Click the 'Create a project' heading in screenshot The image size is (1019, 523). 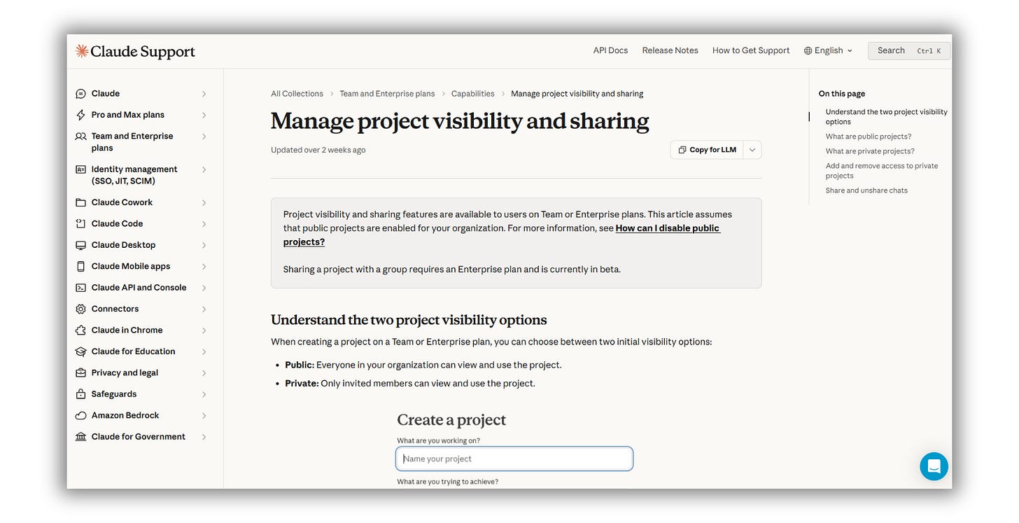tap(451, 420)
